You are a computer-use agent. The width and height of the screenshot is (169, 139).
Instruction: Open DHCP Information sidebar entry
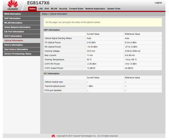[21, 36]
